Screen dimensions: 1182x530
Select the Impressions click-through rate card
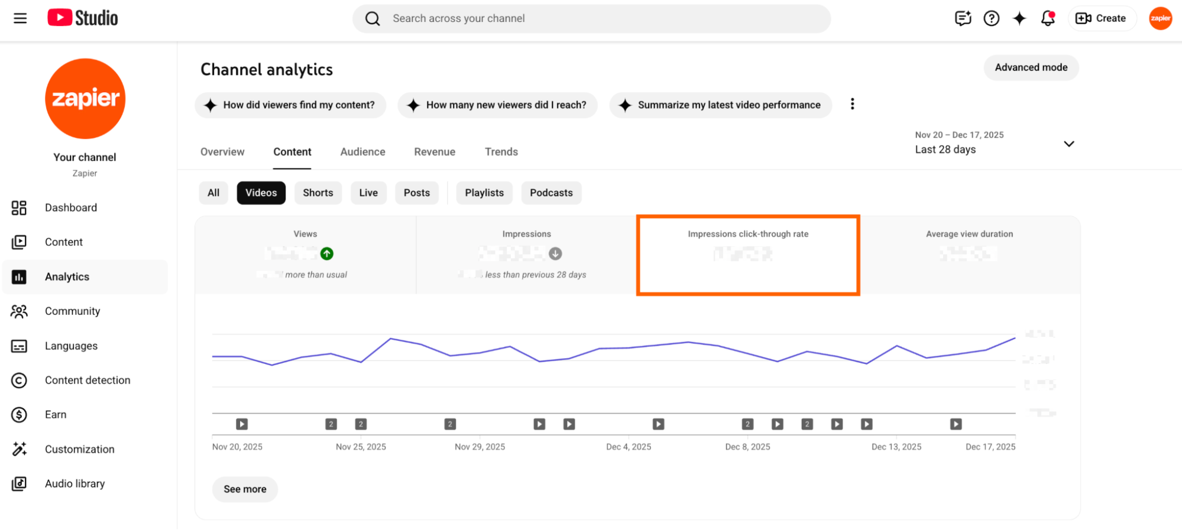[748, 255]
